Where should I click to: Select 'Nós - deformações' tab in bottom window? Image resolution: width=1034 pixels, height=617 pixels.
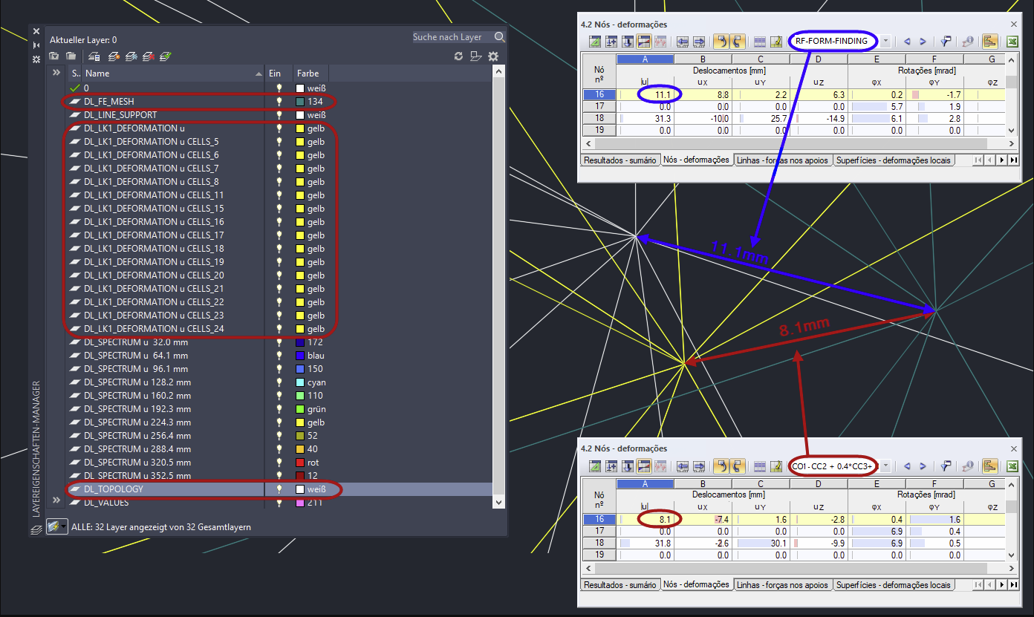pos(695,584)
